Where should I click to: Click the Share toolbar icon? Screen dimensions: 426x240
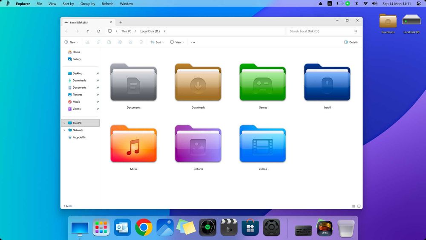pos(130,42)
